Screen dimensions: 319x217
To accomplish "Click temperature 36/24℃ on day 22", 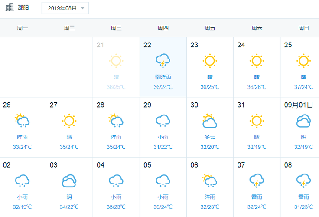I will point(163,87).
